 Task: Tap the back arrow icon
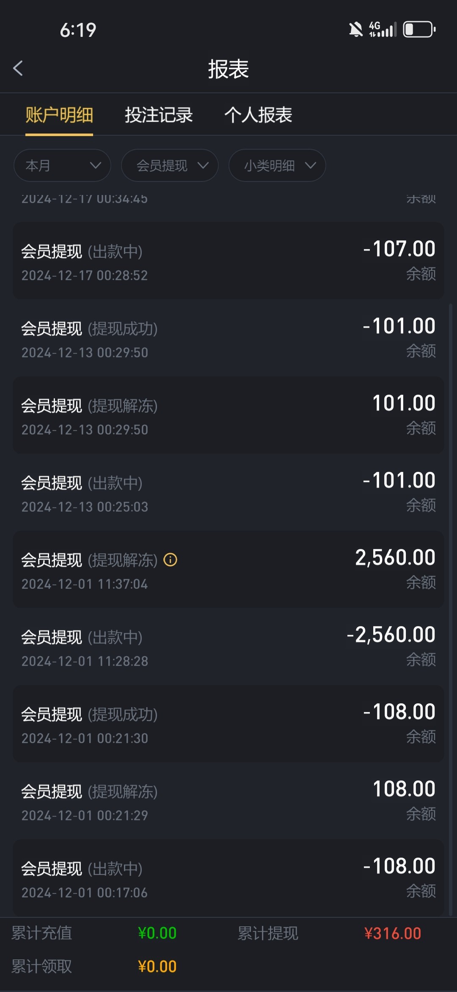coord(18,68)
